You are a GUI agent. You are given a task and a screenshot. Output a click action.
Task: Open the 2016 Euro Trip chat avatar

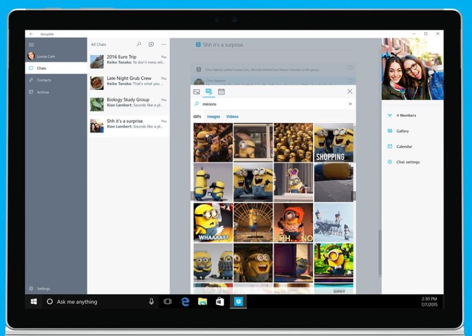97,62
